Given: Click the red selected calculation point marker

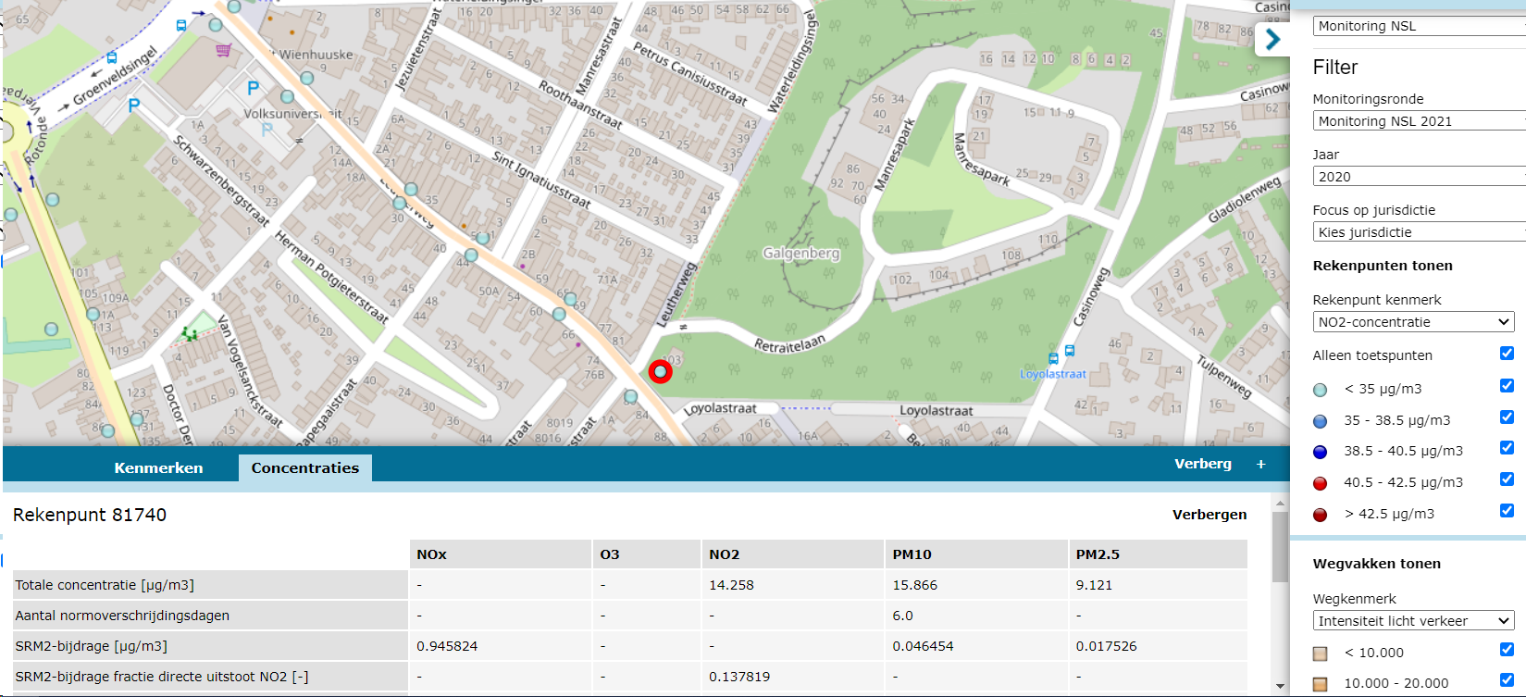Looking at the screenshot, I should [x=660, y=371].
